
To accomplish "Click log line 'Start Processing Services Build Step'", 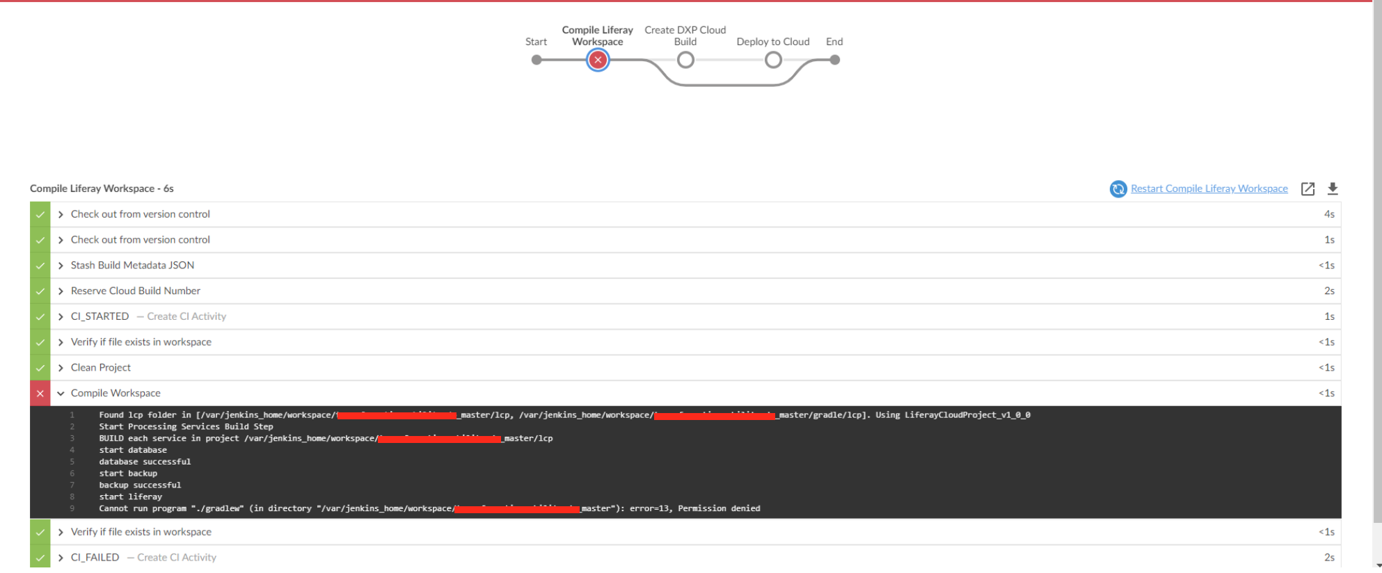I will click(x=186, y=427).
